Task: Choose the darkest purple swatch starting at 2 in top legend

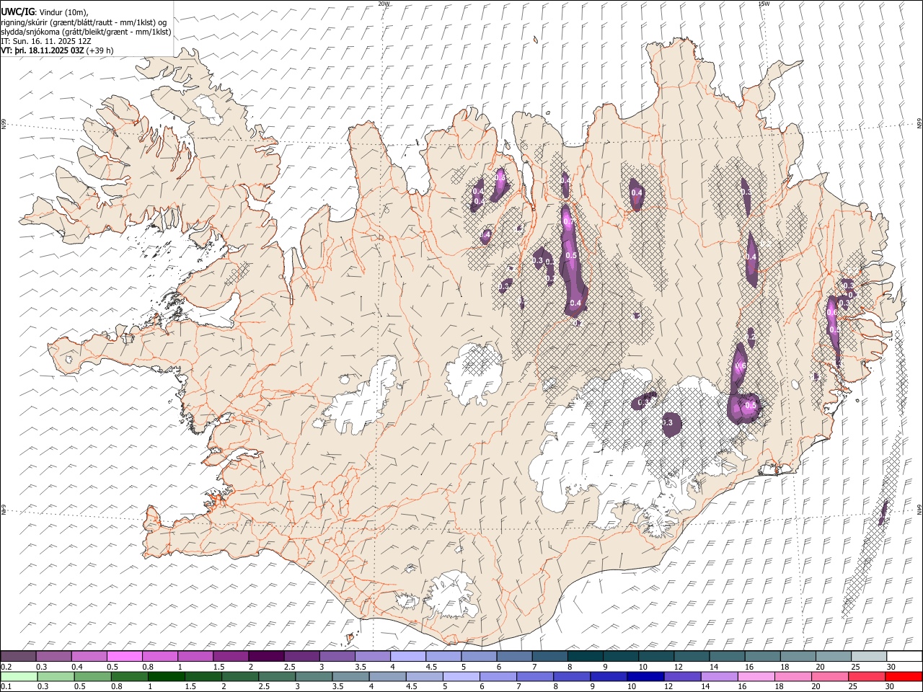Action: pos(266,656)
